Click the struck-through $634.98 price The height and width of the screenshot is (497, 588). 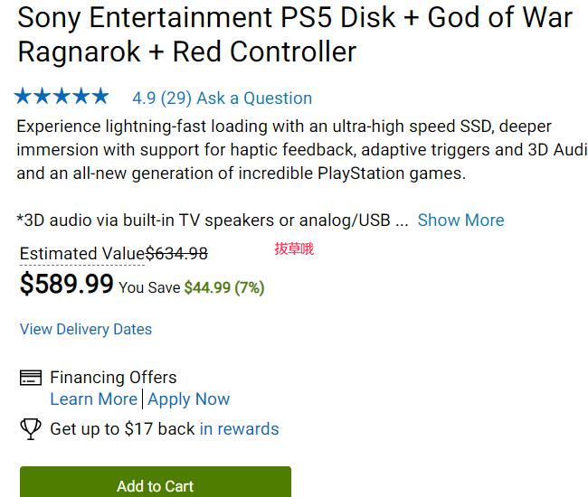click(176, 254)
